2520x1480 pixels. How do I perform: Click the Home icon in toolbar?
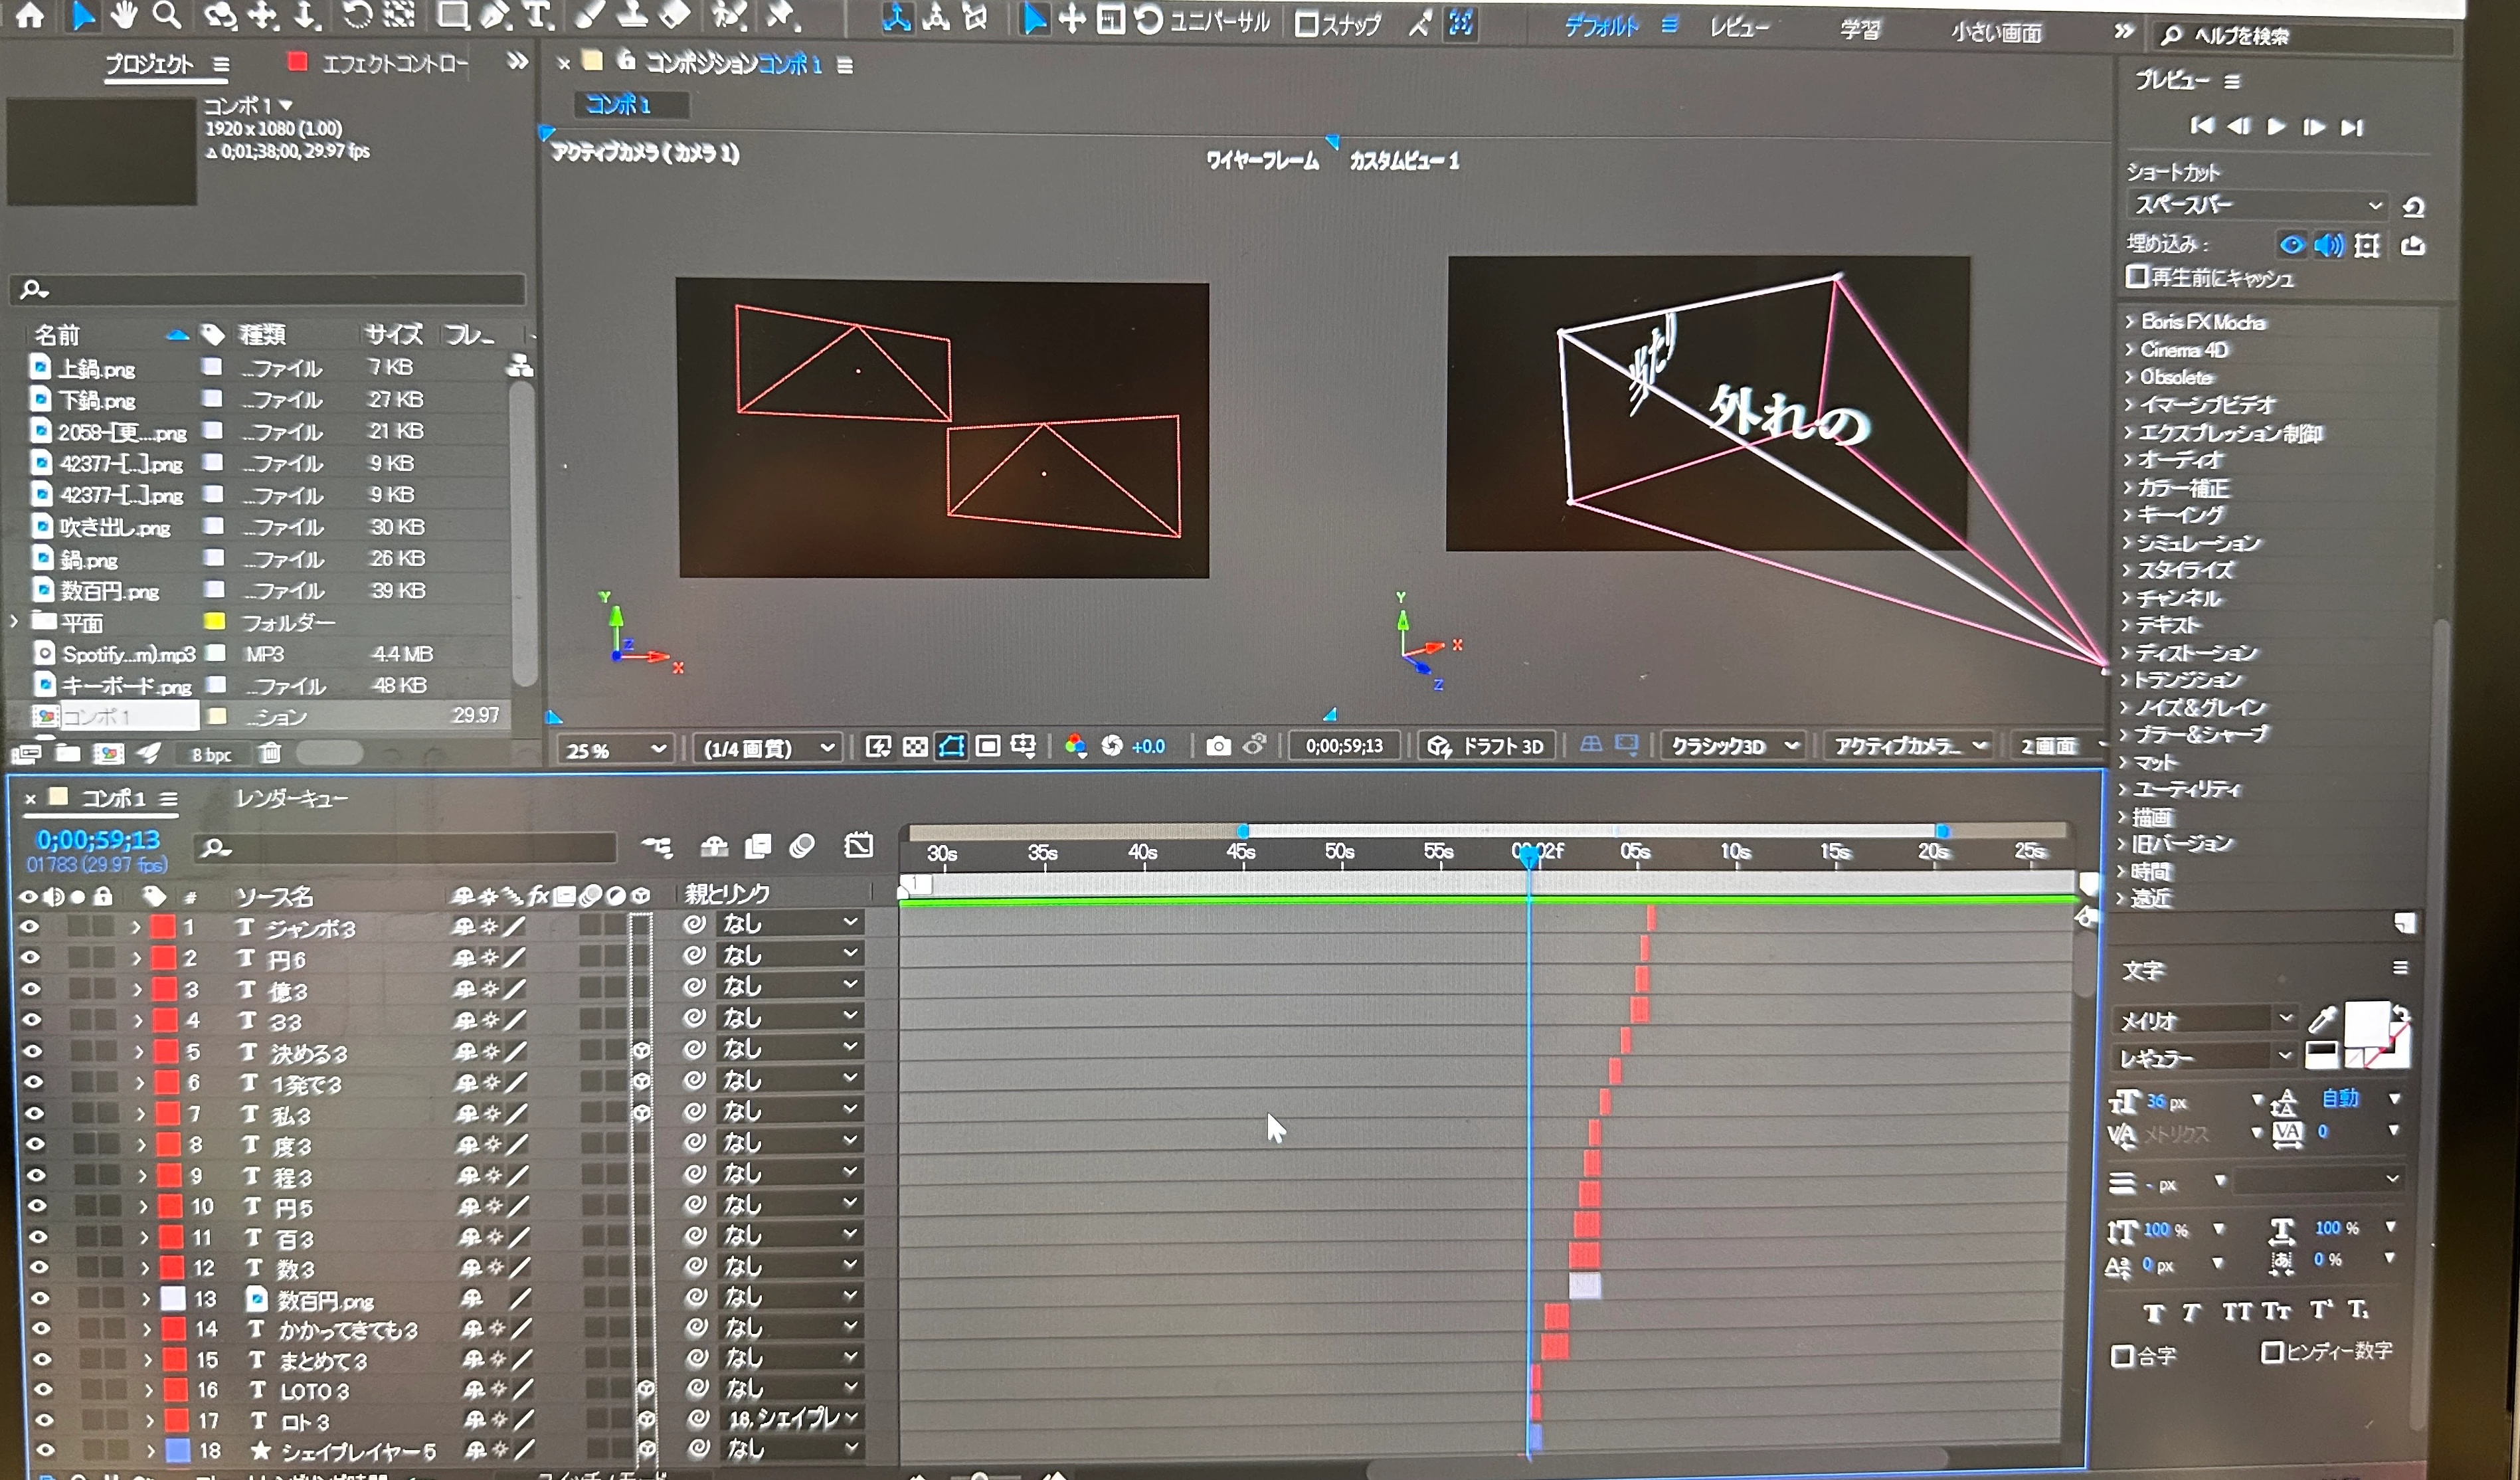(30, 16)
